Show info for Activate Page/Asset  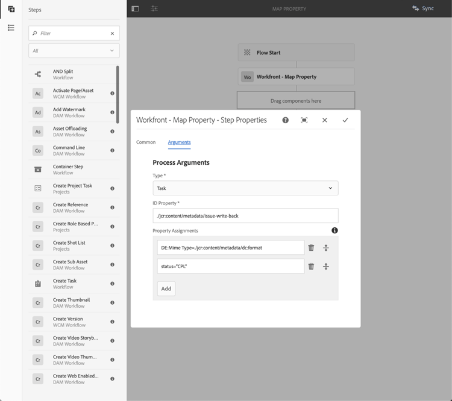[x=113, y=93]
